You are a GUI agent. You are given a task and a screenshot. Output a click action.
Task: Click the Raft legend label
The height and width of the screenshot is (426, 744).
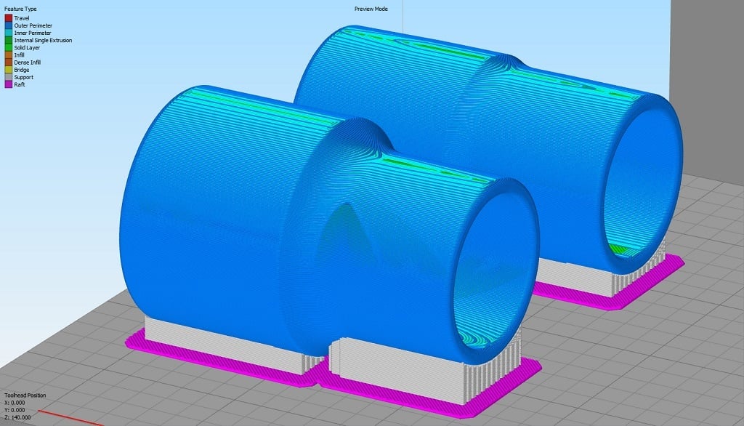20,84
